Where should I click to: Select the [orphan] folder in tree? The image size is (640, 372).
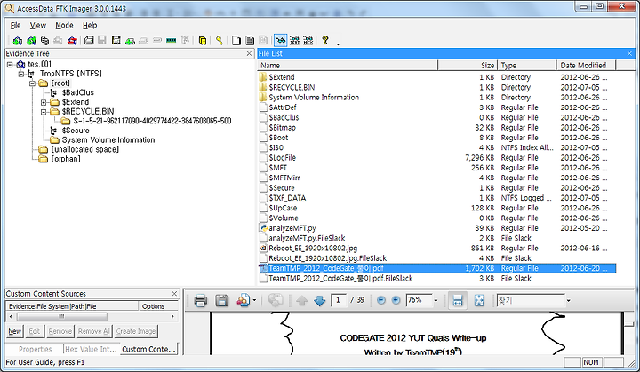pos(66,159)
